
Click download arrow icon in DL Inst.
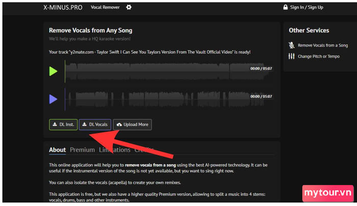pos(55,124)
